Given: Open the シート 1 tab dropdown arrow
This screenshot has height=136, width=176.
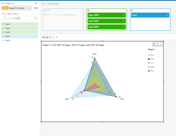Looking at the screenshot, I should pyautogui.click(x=53, y=37).
